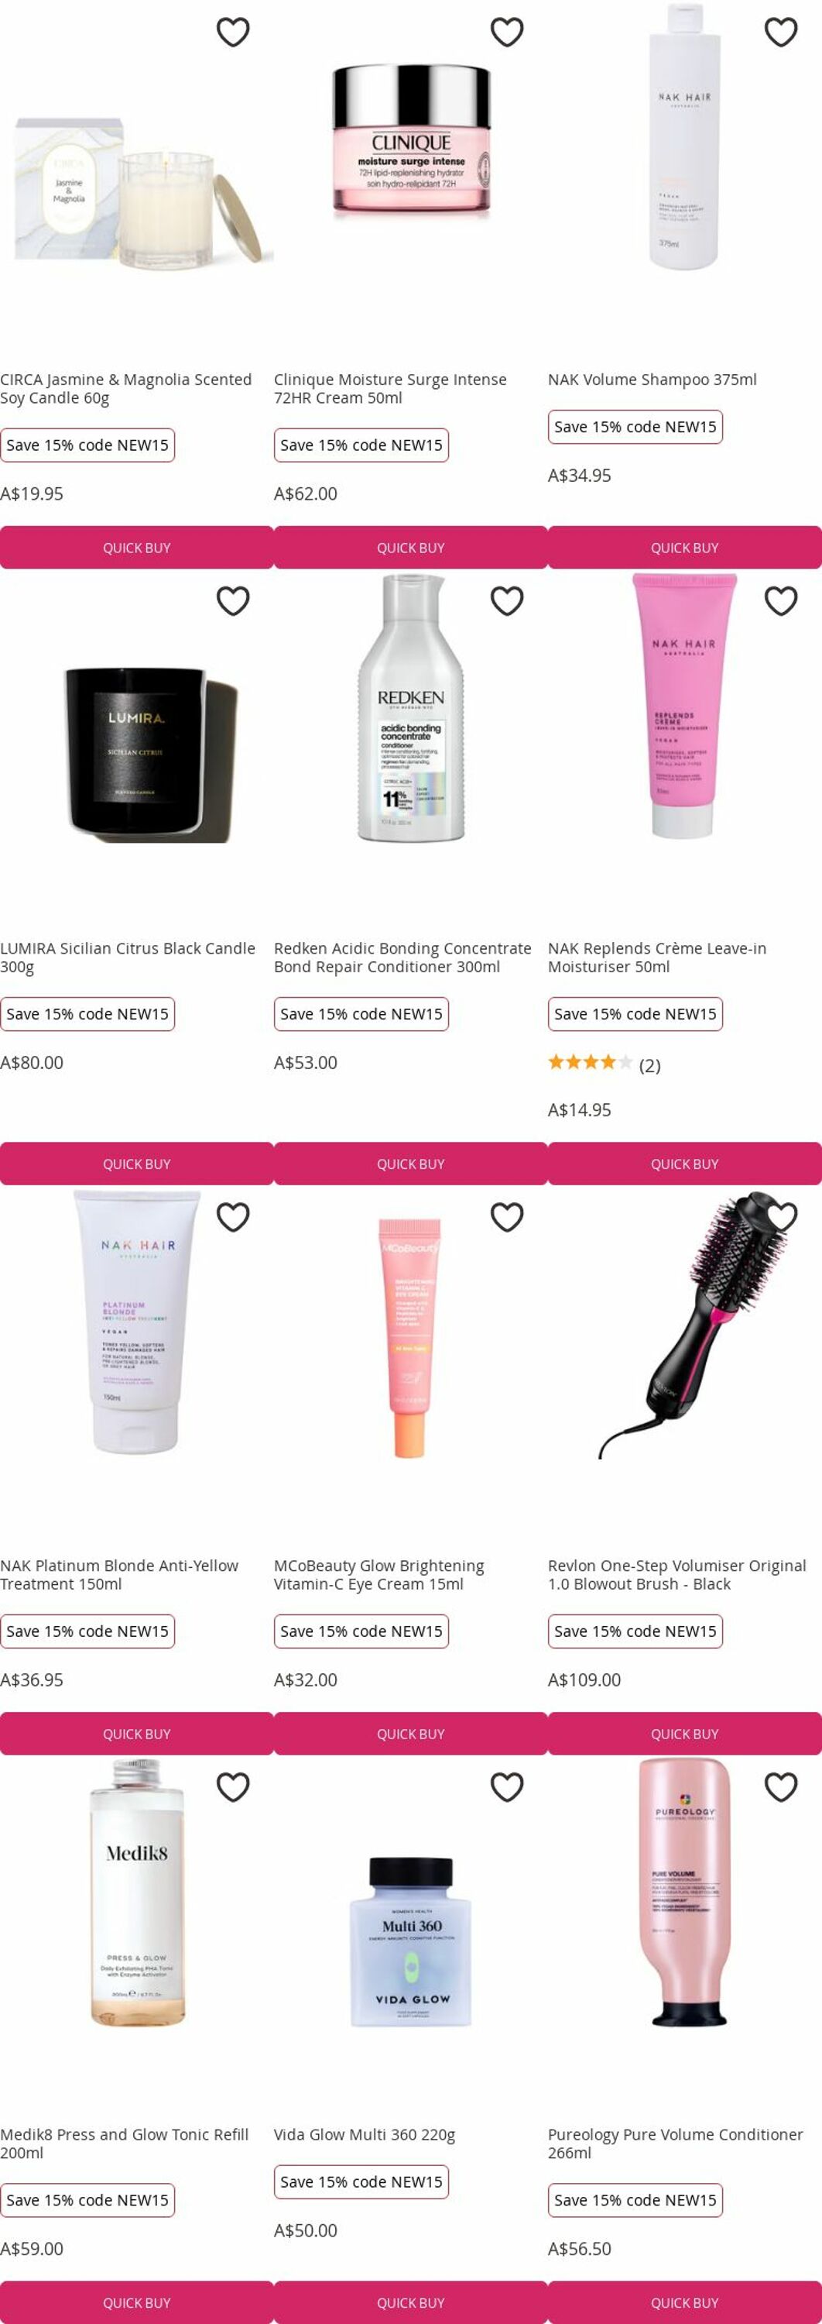Image resolution: width=822 pixels, height=2324 pixels.
Task: Wishlist heart for Vida Glow Multi 360
Action: click(x=506, y=1787)
